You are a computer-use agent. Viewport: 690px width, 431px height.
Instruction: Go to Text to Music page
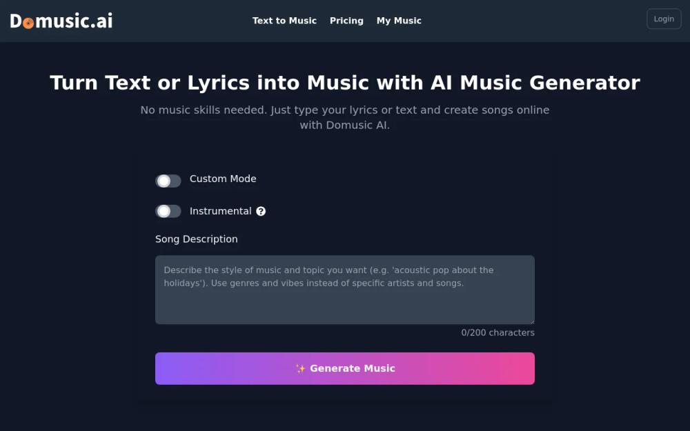point(284,21)
